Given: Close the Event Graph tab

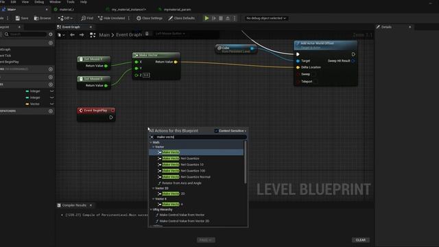Looking at the screenshot, I should click(91, 27).
